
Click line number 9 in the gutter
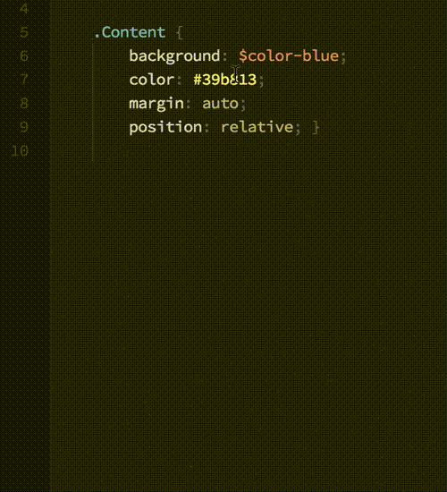pos(24,127)
